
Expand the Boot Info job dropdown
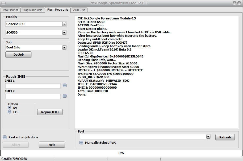[x=64, y=47]
